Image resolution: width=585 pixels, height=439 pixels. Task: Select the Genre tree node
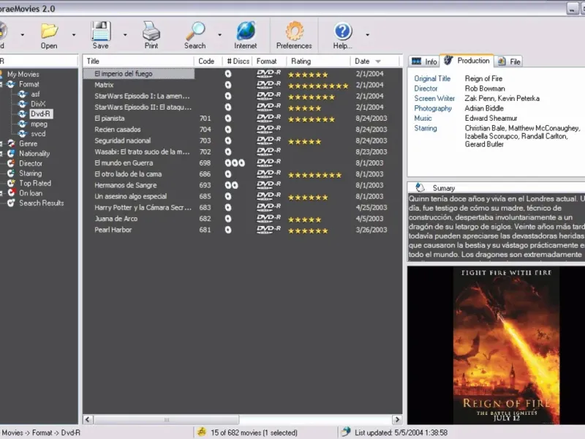click(x=29, y=143)
